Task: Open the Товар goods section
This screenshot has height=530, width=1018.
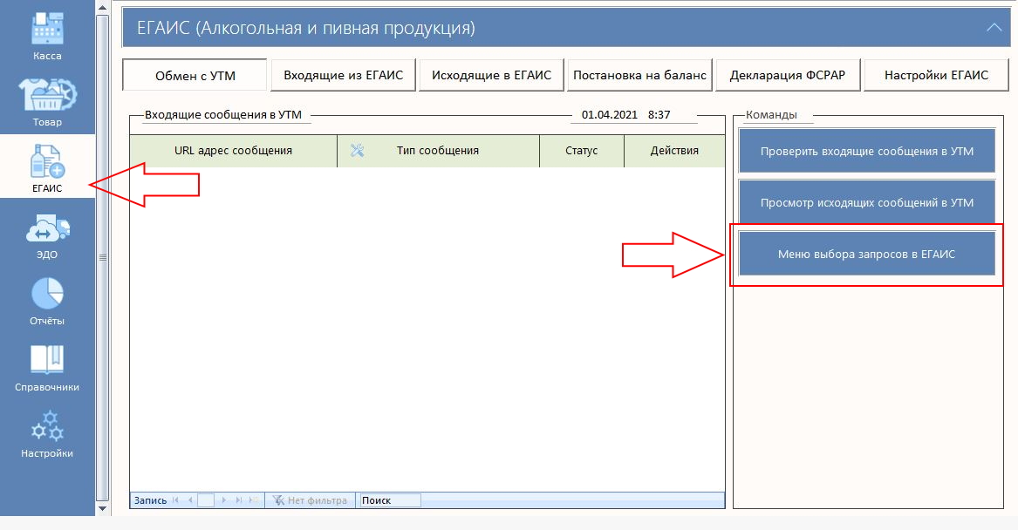Action: point(46,101)
